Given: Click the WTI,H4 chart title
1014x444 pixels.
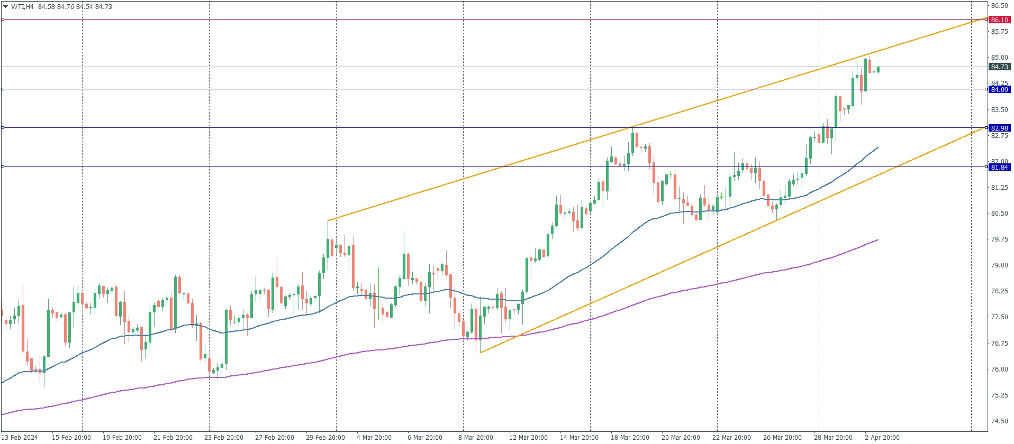Looking at the screenshot, I should click(x=22, y=7).
